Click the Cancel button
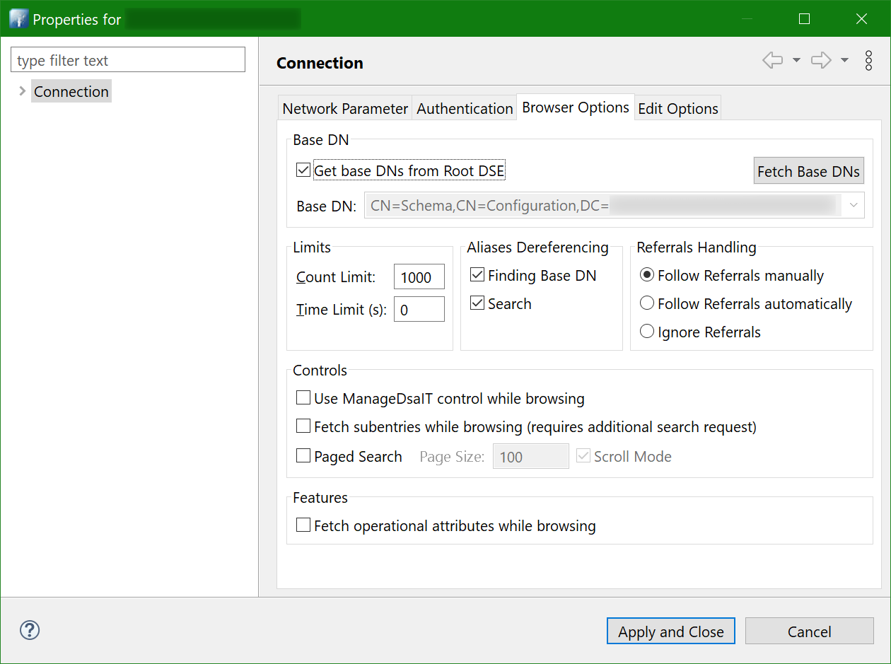891x664 pixels. (x=810, y=631)
